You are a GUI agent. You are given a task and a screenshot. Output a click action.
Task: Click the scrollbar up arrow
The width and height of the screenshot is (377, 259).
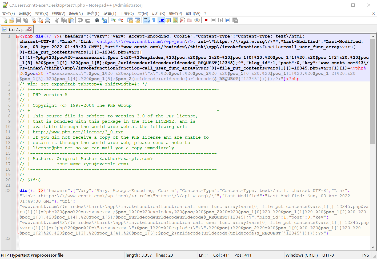pyautogui.click(x=373, y=36)
